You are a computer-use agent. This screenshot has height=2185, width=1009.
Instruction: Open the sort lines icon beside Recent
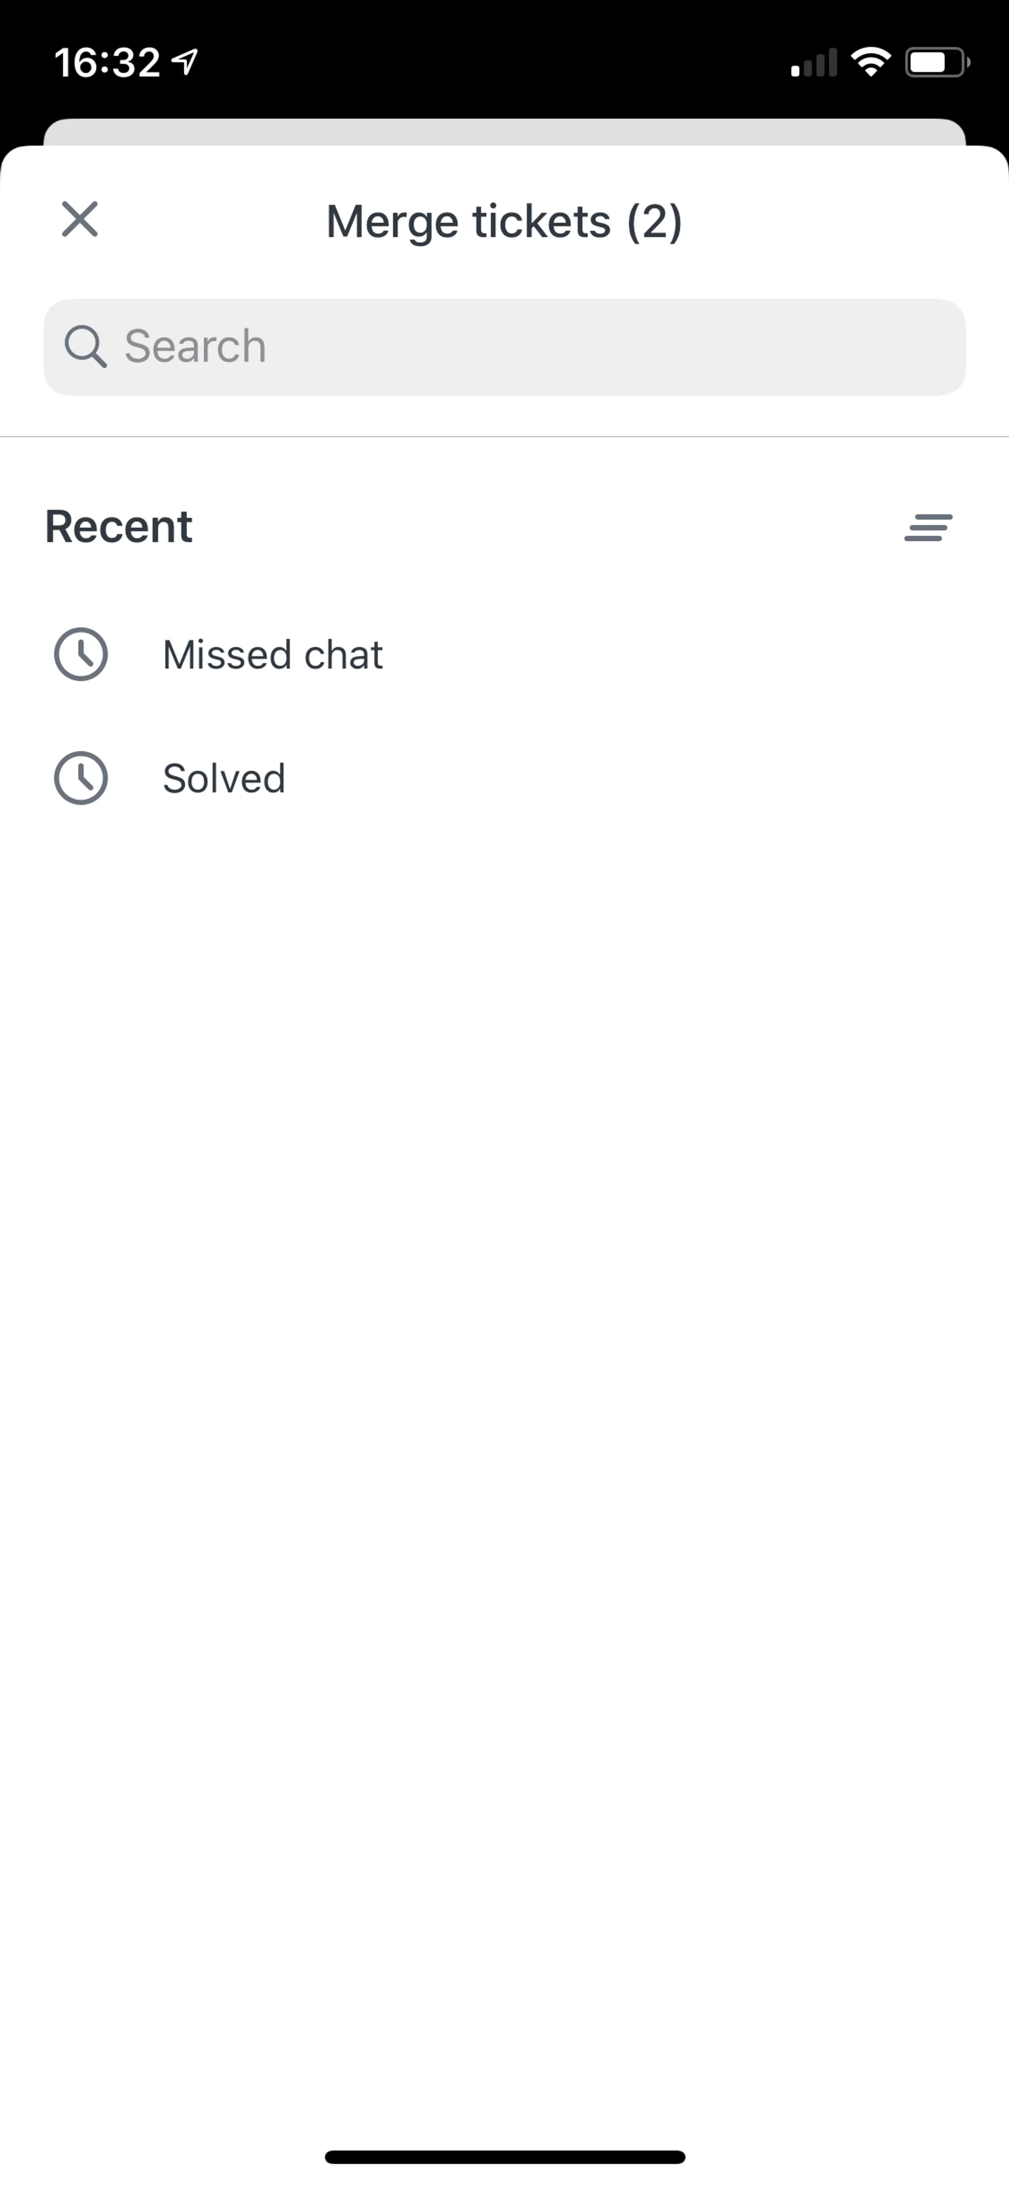point(928,528)
